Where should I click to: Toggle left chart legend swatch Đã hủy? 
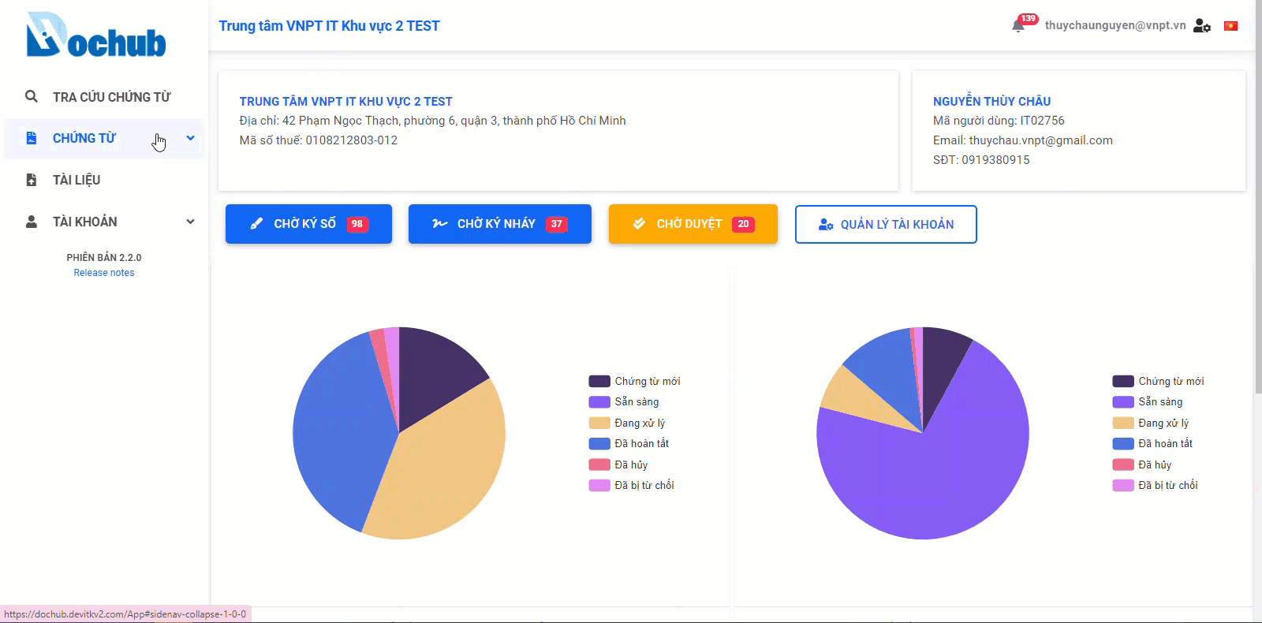point(599,464)
